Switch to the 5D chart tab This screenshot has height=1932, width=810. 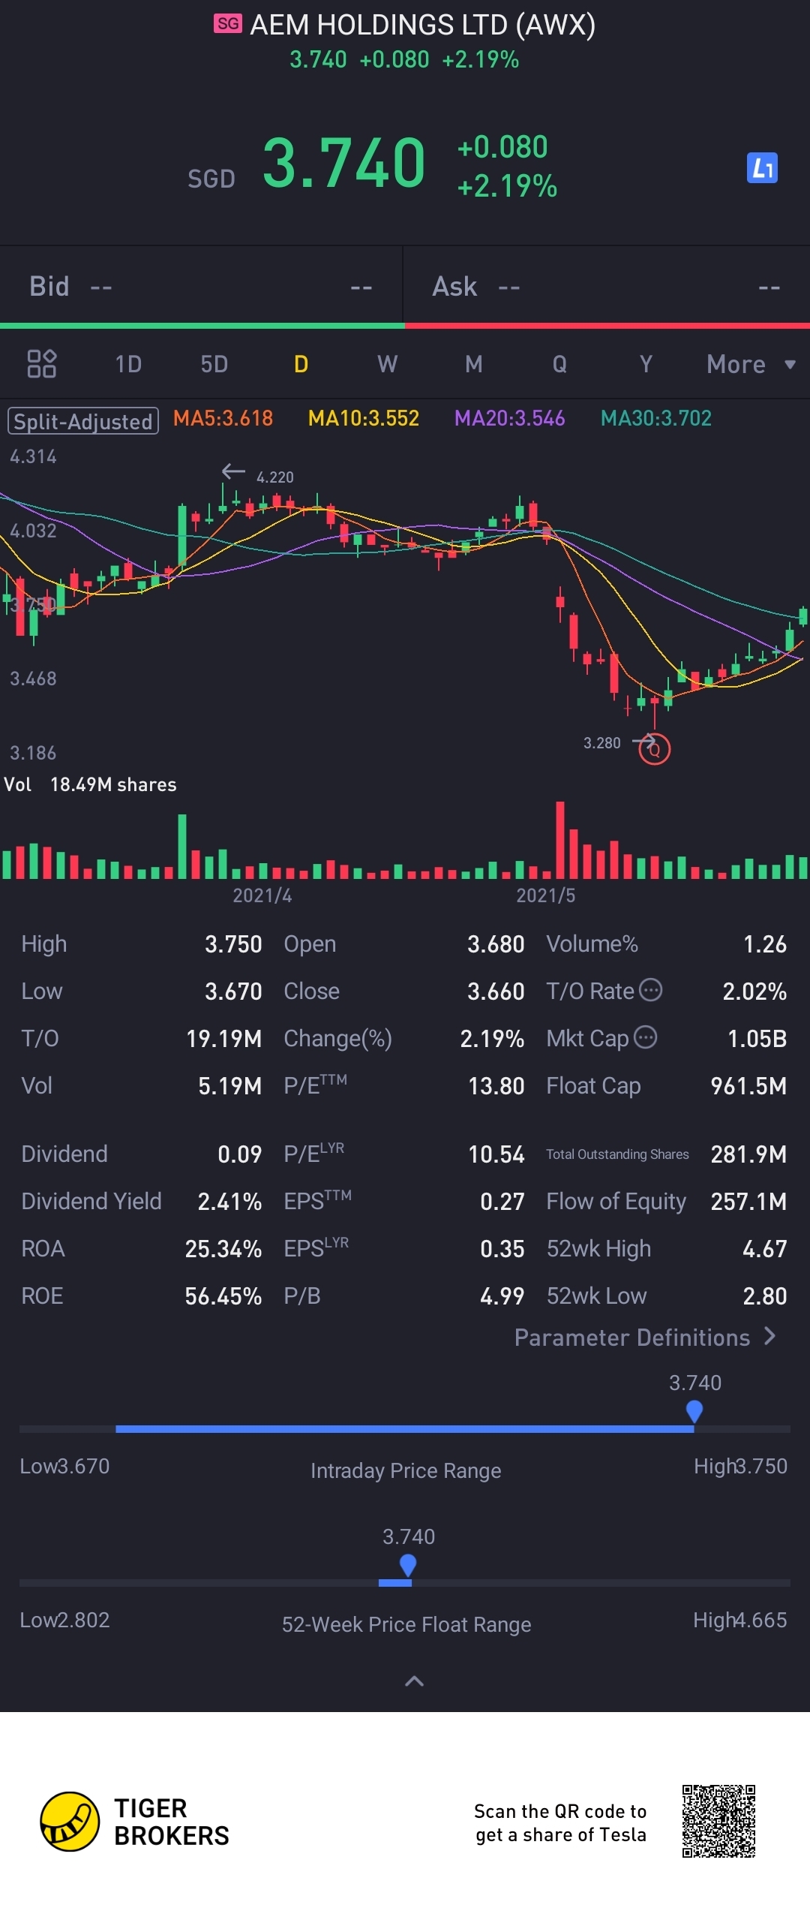(214, 364)
